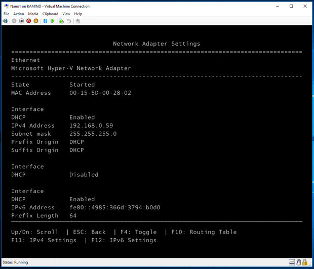Minimize the Virtual Machine Connection window
Image resolution: width=314 pixels, height=269 pixels.
278,6
